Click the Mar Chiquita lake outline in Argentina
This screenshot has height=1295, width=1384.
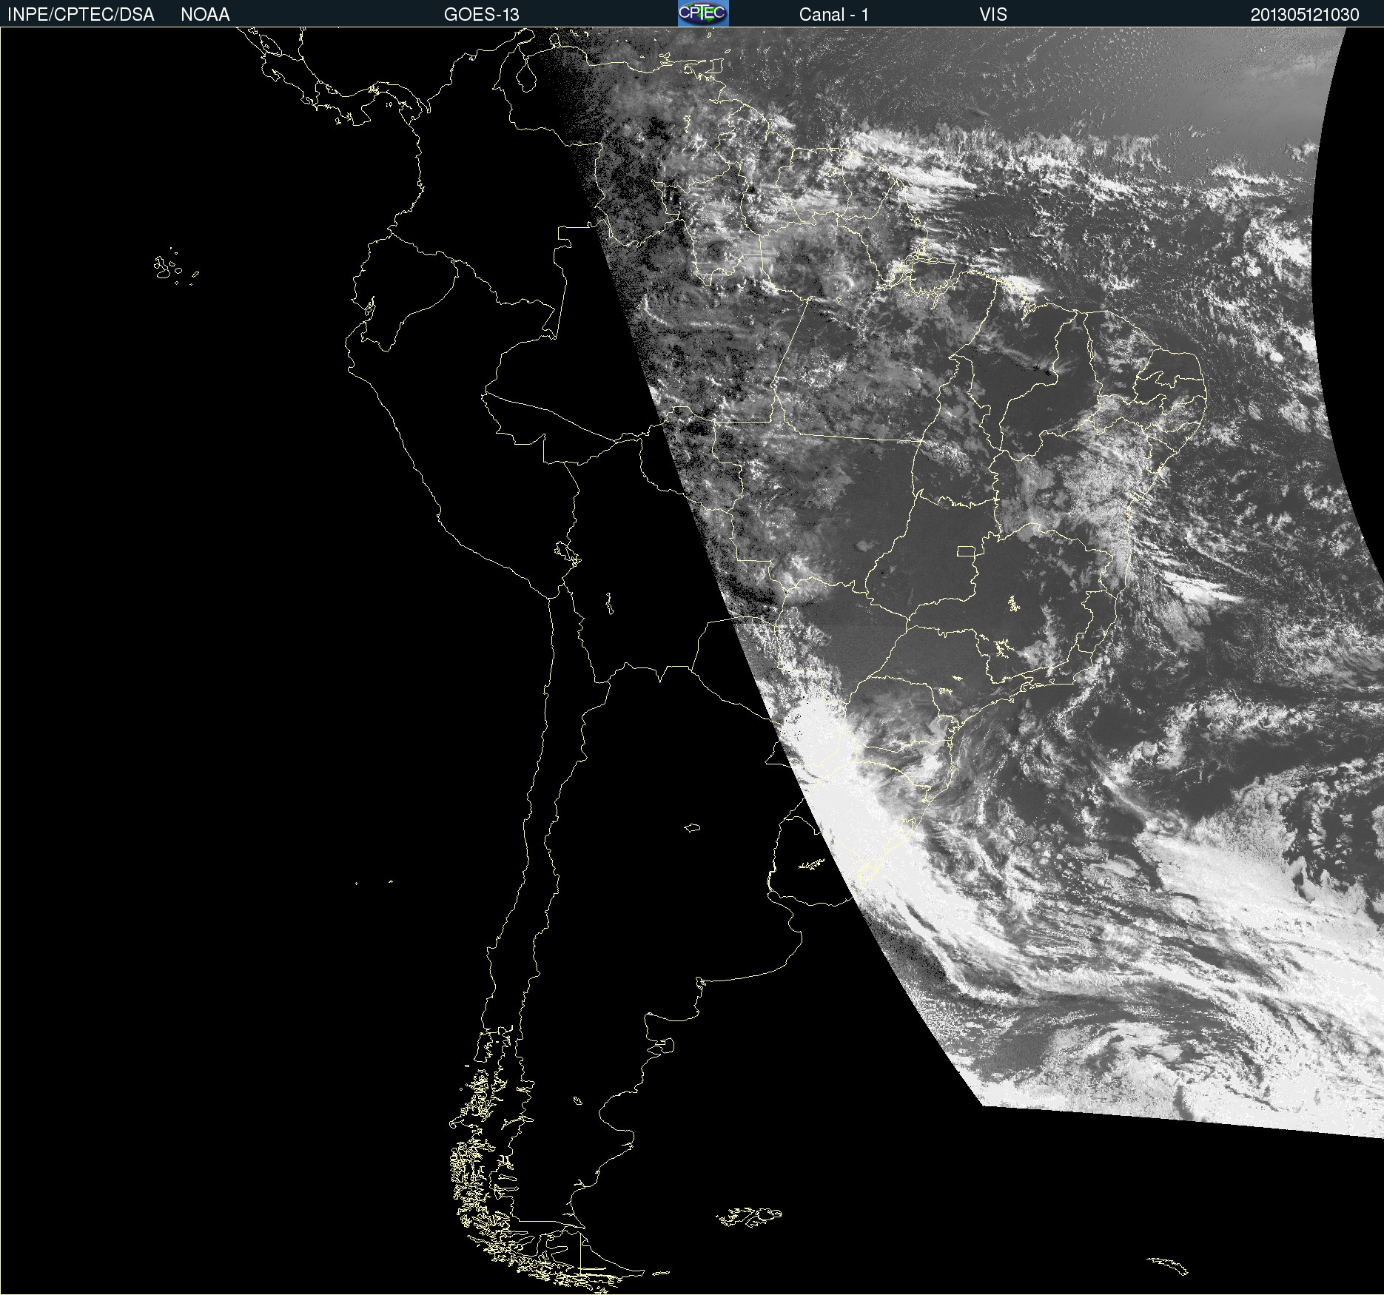tap(692, 827)
